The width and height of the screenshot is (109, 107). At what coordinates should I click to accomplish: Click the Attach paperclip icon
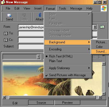tap(40, 15)
